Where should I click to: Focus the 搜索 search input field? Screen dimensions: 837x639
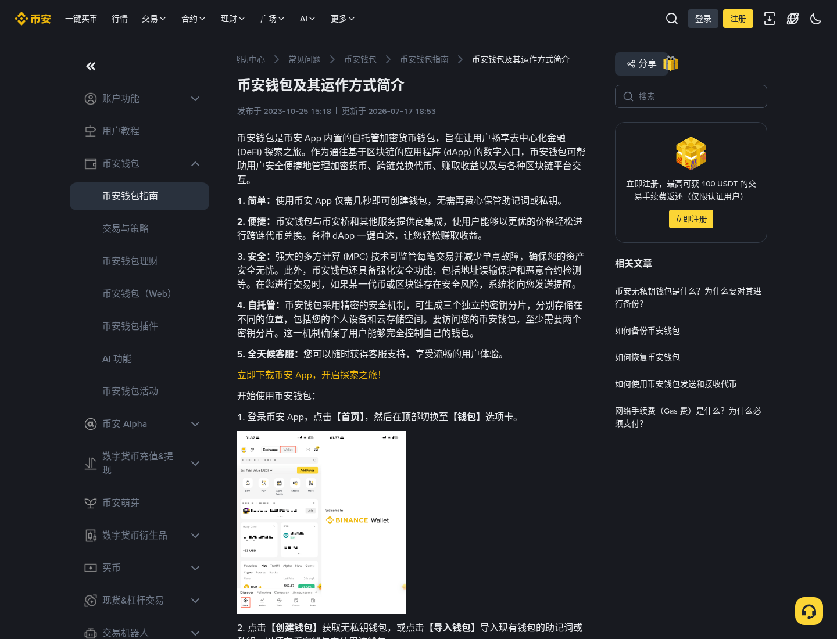(x=691, y=96)
